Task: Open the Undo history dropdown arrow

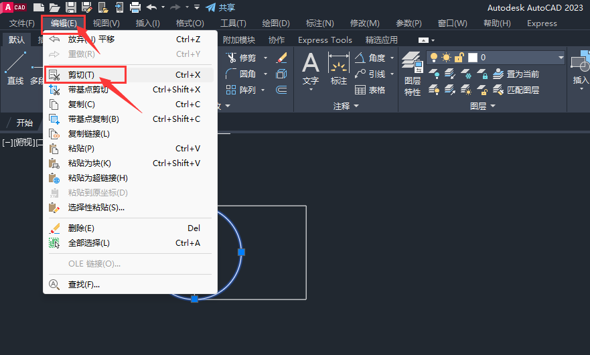Action: coord(163,7)
